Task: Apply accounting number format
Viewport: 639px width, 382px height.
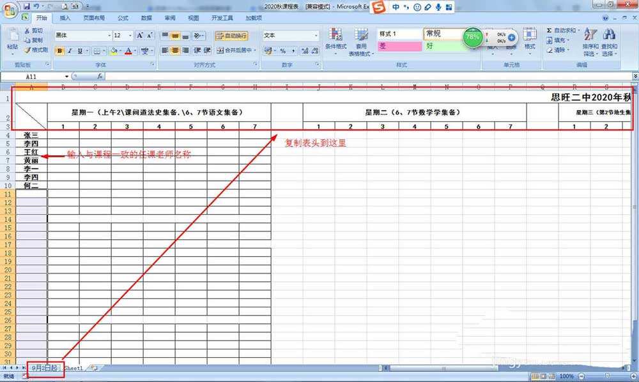Action: 267,51
